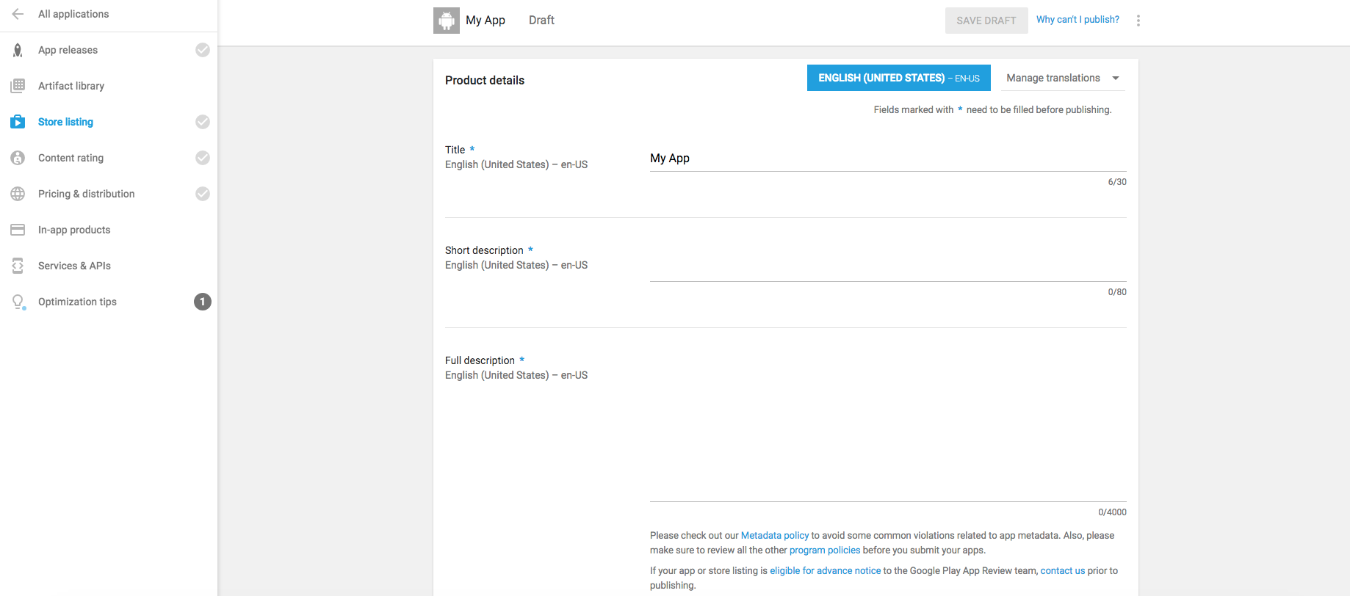Select the English (United States) language tab
The width and height of the screenshot is (1350, 596).
[898, 78]
